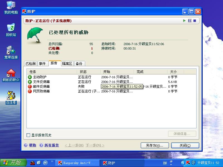Click the green umbrella protection icon
223x167 pixels.
coord(35,35)
